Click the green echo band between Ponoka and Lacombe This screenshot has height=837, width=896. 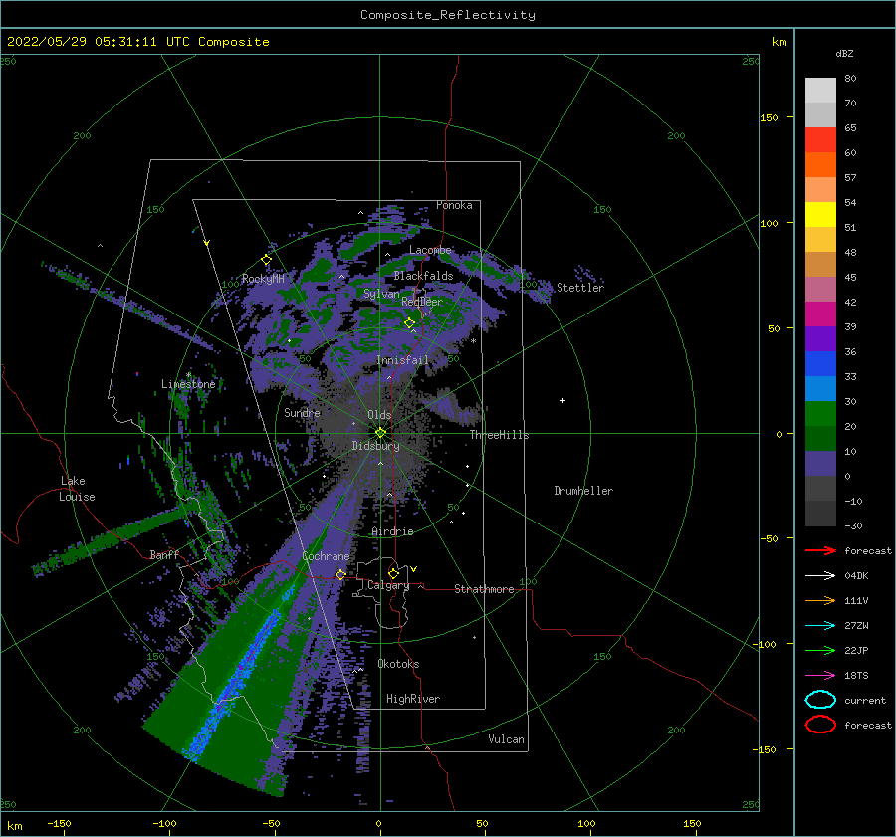[x=374, y=240]
